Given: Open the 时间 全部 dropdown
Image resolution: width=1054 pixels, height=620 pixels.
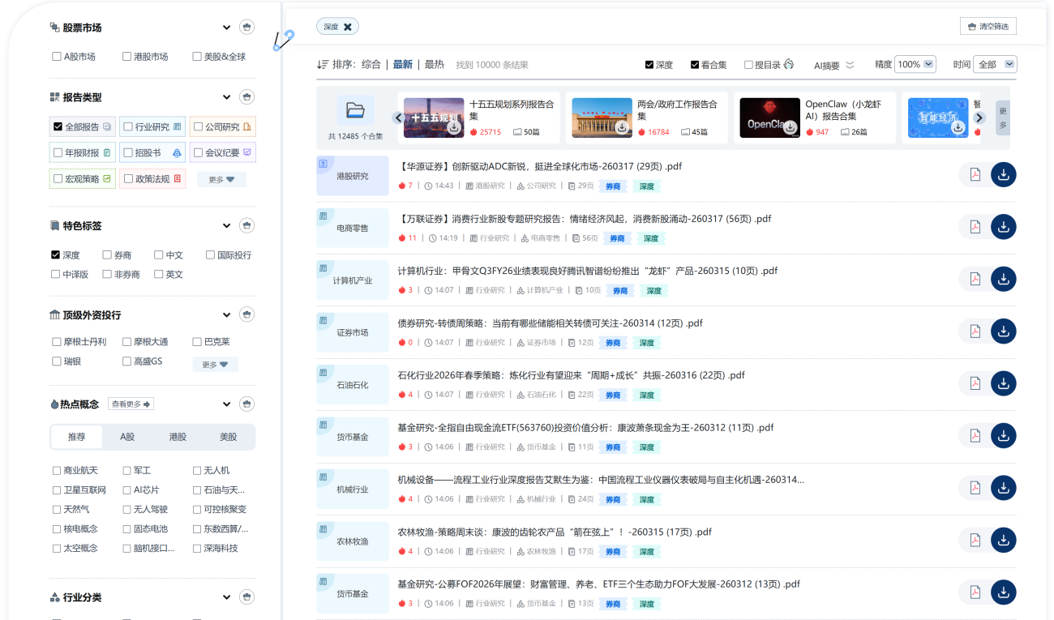Looking at the screenshot, I should [996, 65].
